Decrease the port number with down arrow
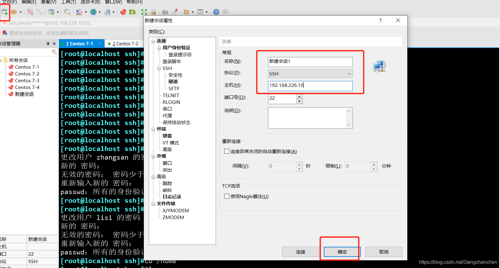This screenshot has width=500, height=268. [299, 101]
